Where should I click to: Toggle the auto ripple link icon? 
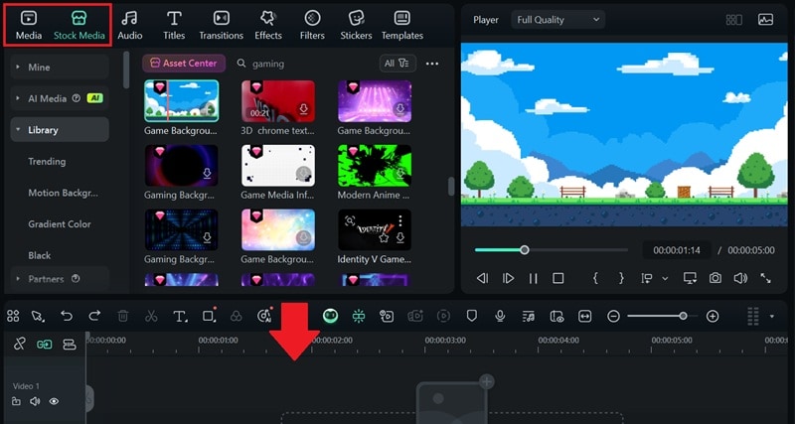click(44, 345)
